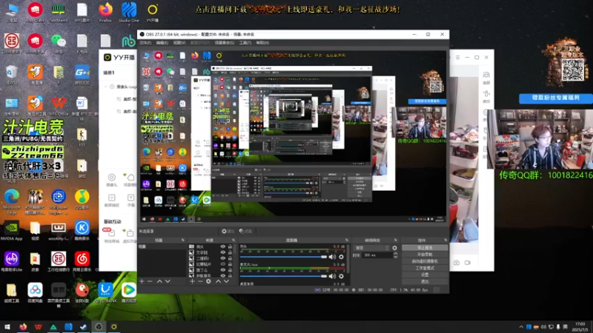Open the 编辑(E) menu in OBS
593x333 pixels.
(162, 43)
